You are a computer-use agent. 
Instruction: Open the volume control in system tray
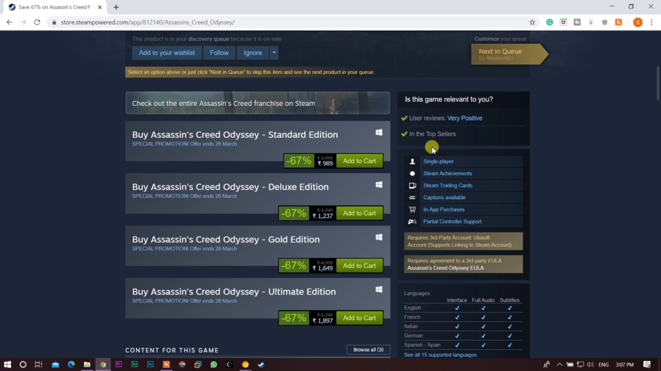pyautogui.click(x=590, y=365)
